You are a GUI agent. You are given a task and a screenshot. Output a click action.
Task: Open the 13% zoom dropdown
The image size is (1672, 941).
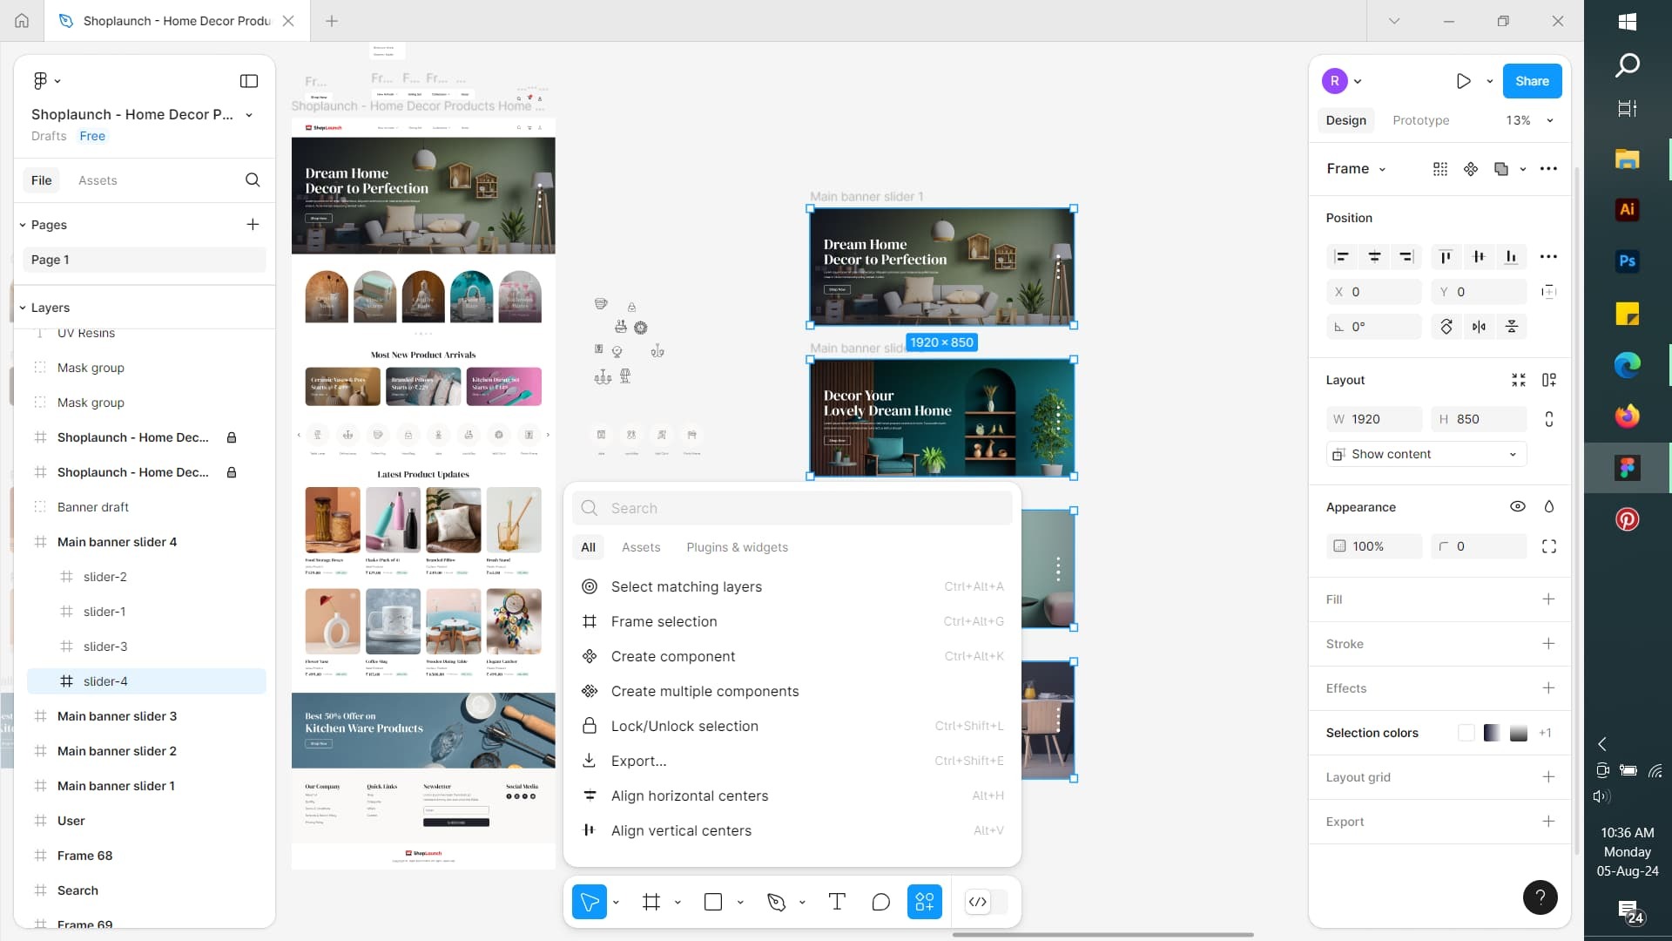[x=1529, y=120]
